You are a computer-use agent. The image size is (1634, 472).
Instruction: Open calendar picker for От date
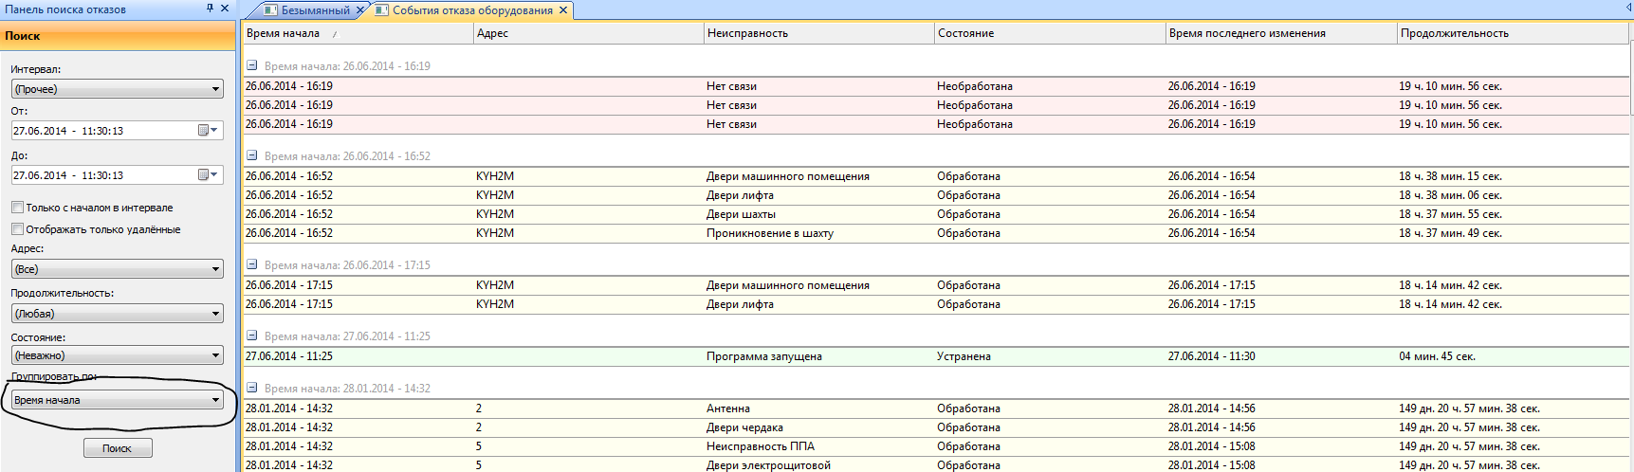pyautogui.click(x=208, y=131)
